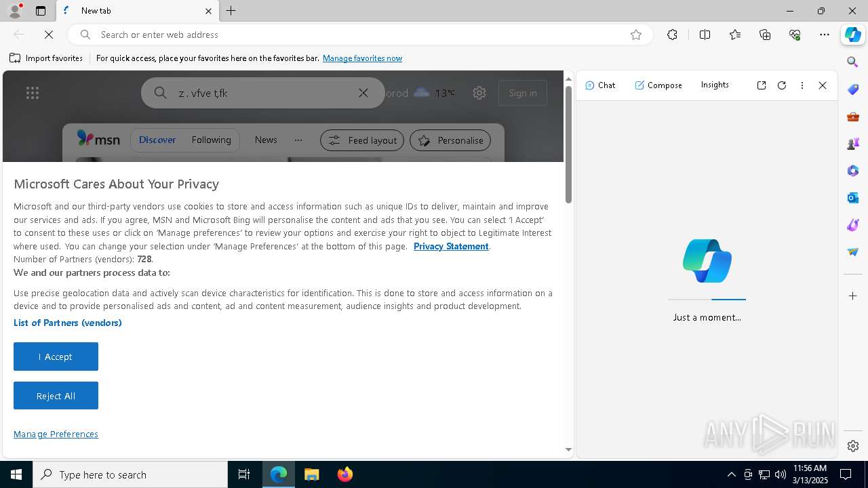Open sidebar Tools briefcase icon
The width and height of the screenshot is (868, 488).
pyautogui.click(x=853, y=116)
